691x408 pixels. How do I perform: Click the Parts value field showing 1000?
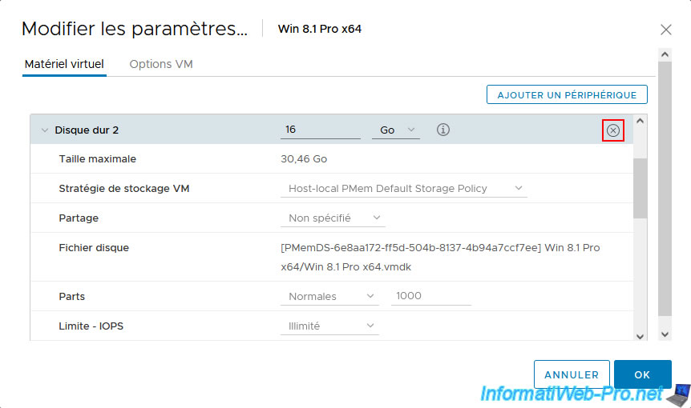(x=430, y=296)
